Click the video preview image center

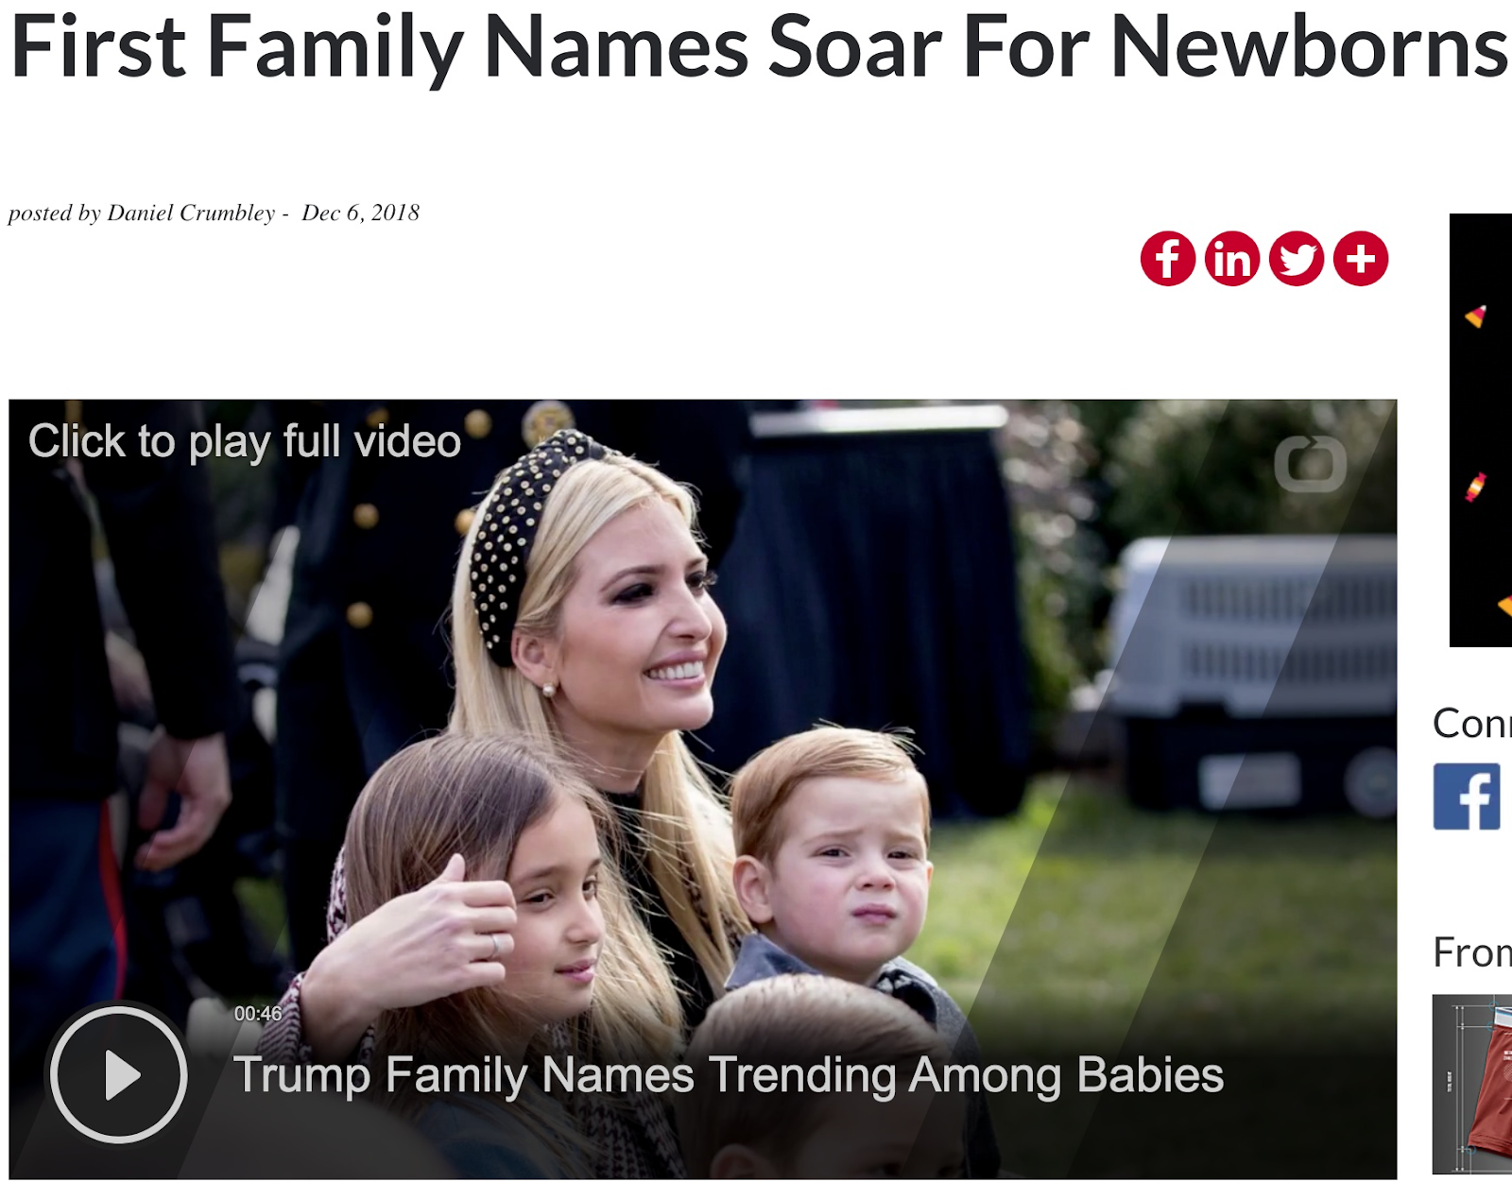pos(703,789)
